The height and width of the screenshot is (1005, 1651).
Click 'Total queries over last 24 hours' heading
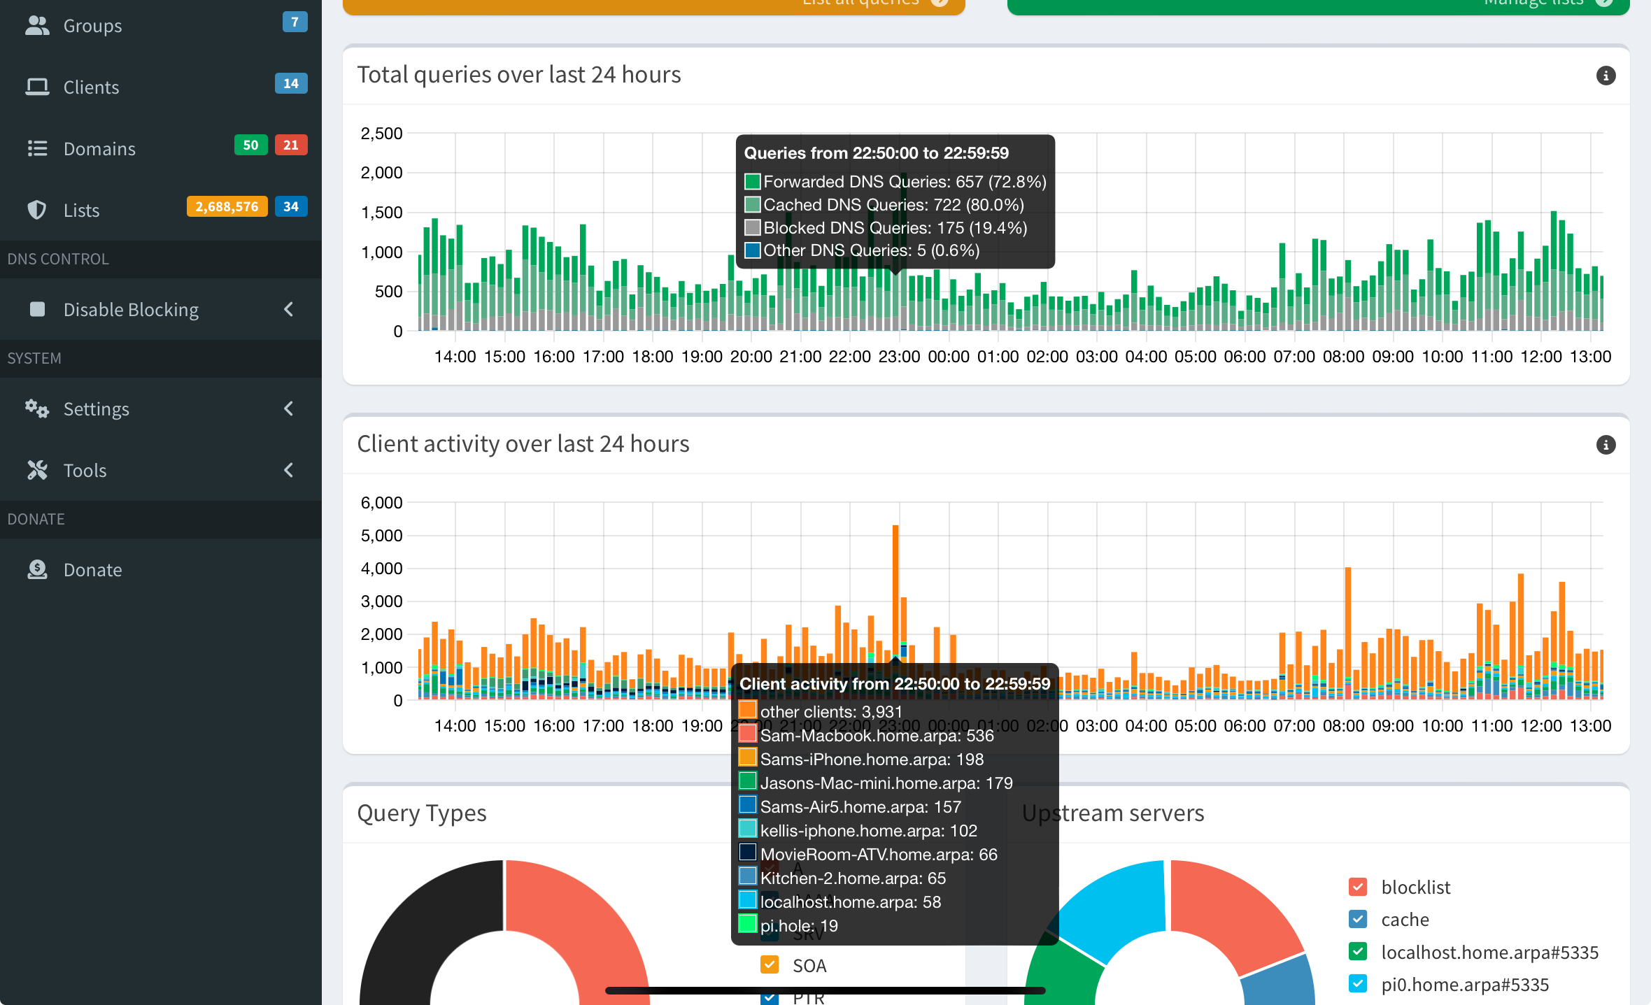click(518, 74)
